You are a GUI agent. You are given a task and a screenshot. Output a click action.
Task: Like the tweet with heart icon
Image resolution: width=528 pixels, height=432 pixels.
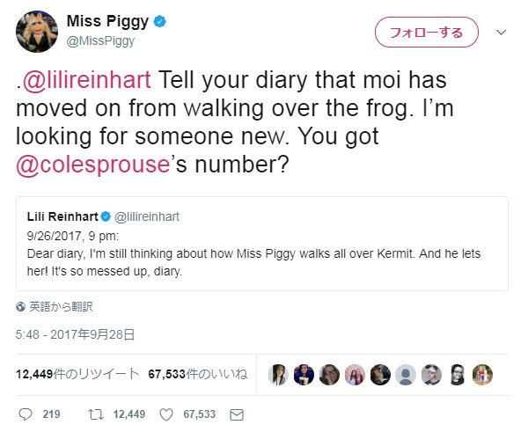167,414
